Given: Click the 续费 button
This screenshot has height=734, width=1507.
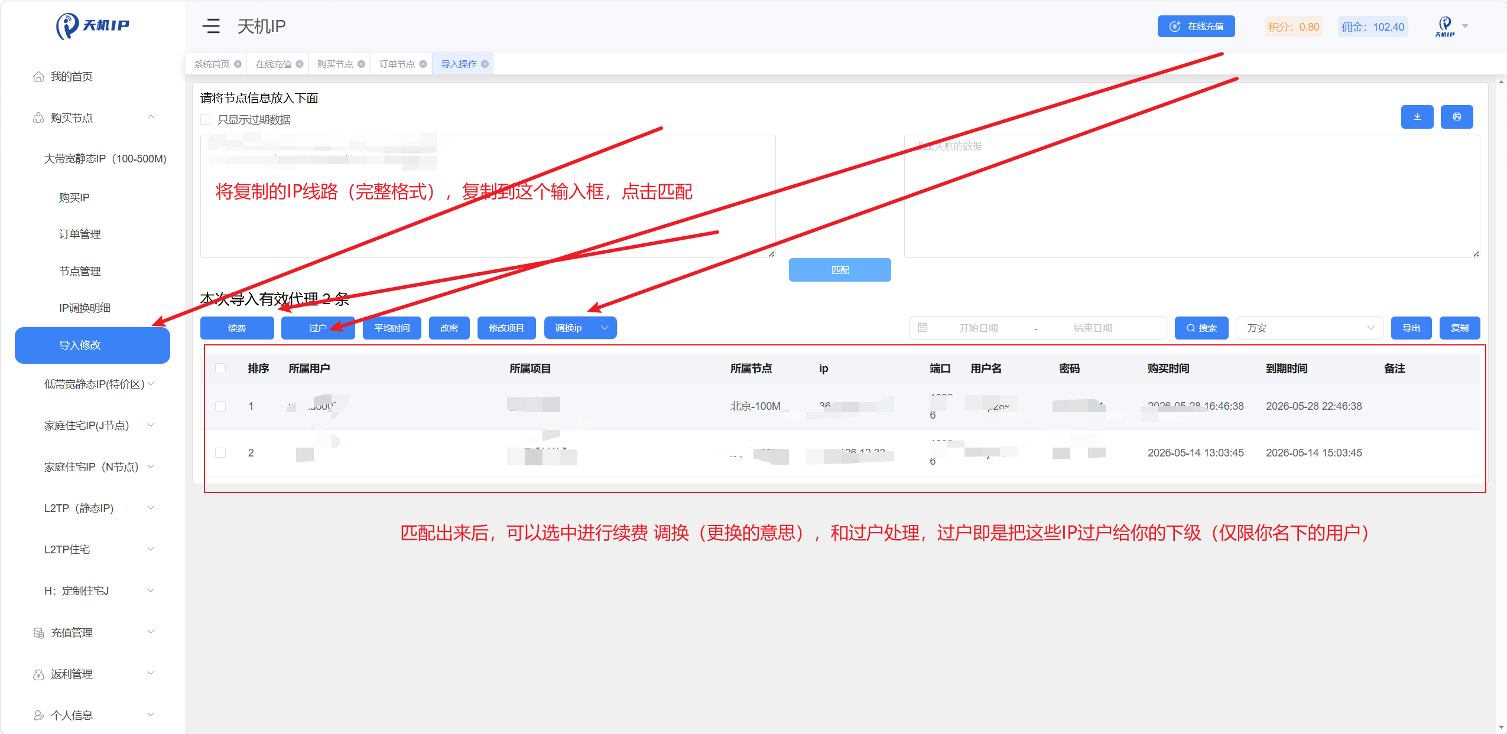Looking at the screenshot, I should tap(237, 328).
